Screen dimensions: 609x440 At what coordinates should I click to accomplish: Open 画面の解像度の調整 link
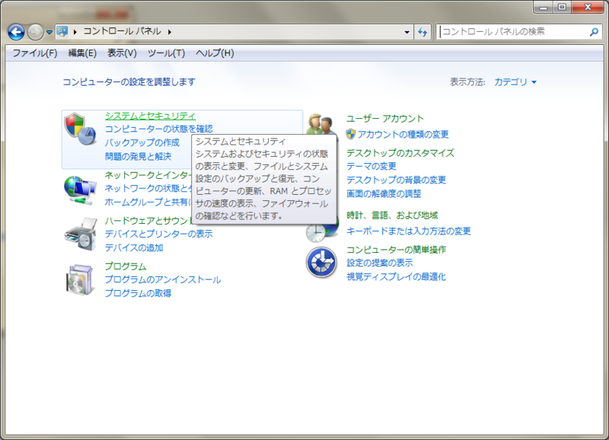tap(384, 193)
